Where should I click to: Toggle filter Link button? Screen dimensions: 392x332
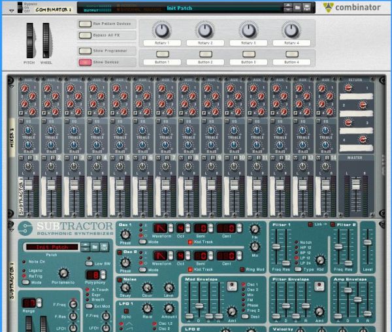pyautogui.click(x=310, y=225)
